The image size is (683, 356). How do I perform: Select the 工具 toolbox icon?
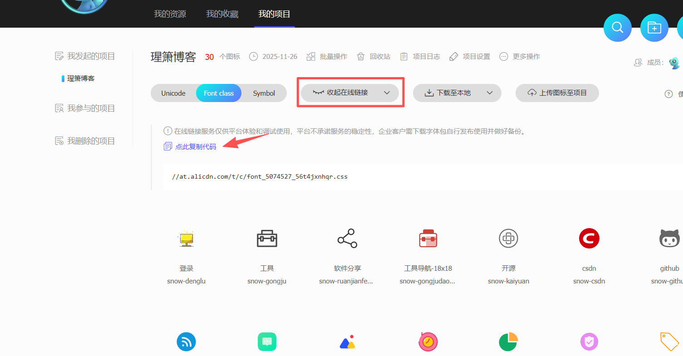tap(267, 238)
